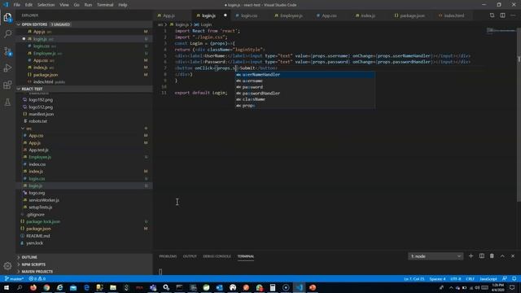521x293 pixels.
Task: Show hidden system tray icons
Action: point(451,287)
